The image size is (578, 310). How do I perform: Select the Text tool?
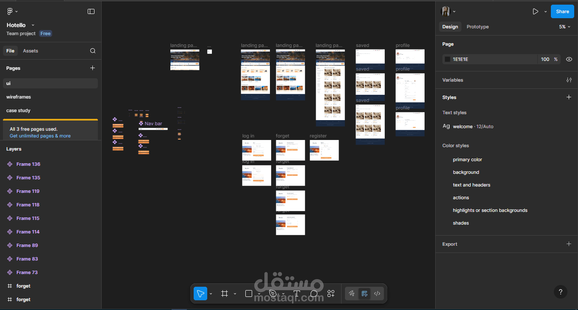(297, 294)
